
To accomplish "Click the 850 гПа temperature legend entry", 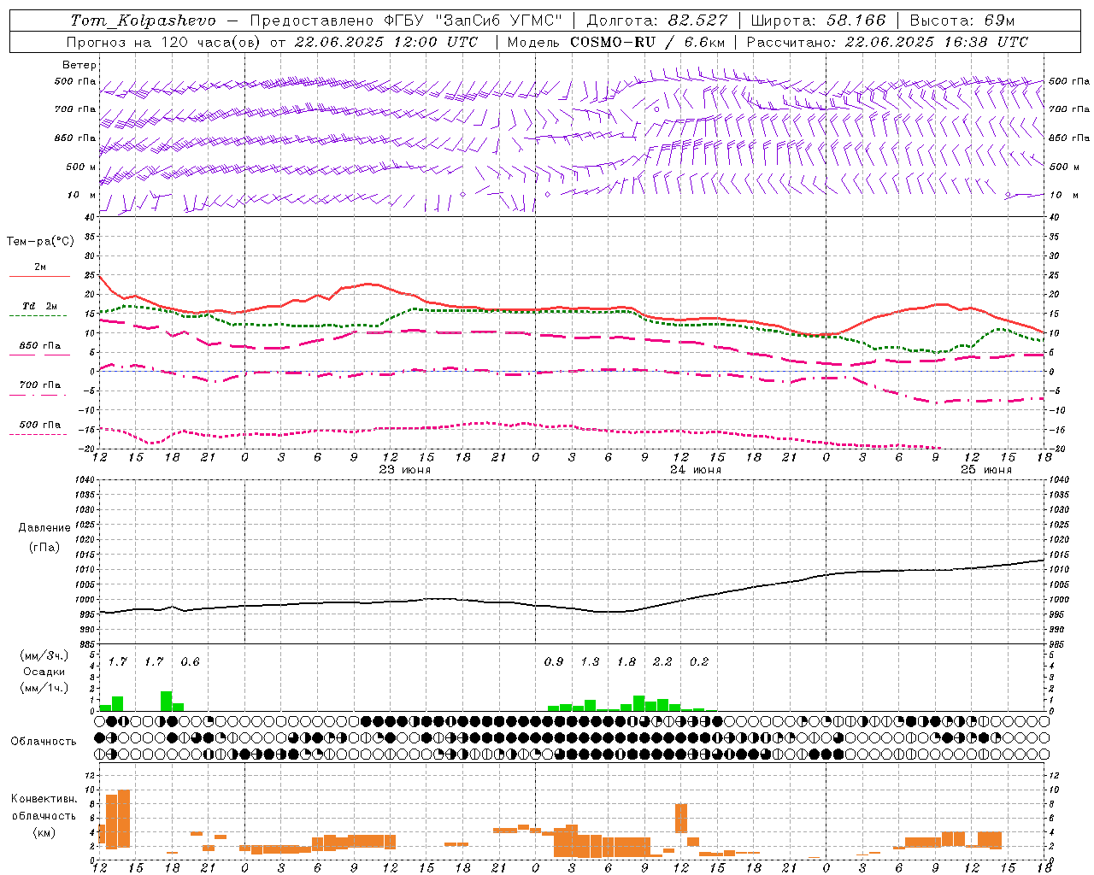I will tap(40, 346).
